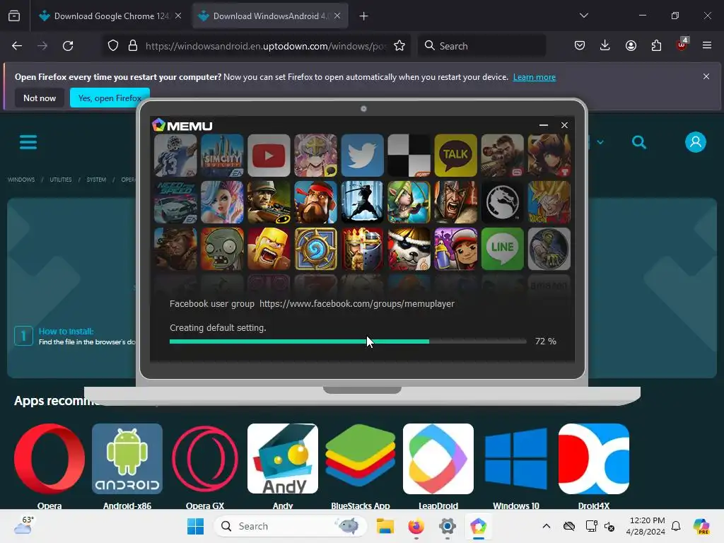Click the uBlock Origin extension icon
The width and height of the screenshot is (724, 543).
tap(682, 45)
